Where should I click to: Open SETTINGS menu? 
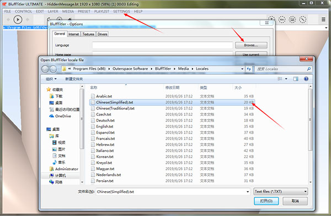(x=121, y=12)
